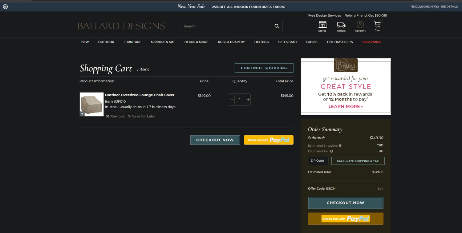The image size is (462, 233).
Task: Click Checkout Now in Order Summary
Action: (x=346, y=203)
